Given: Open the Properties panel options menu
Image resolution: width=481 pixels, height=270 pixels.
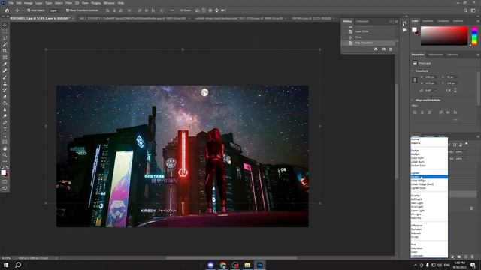Looking at the screenshot, I should (x=478, y=55).
